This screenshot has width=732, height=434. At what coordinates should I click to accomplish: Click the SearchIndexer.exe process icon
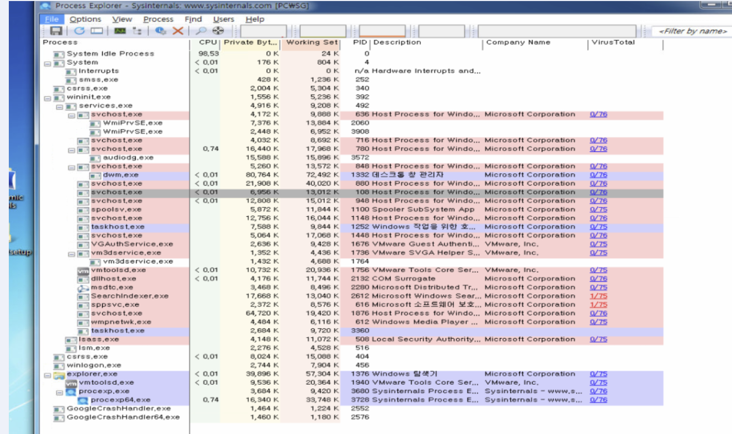(x=83, y=296)
